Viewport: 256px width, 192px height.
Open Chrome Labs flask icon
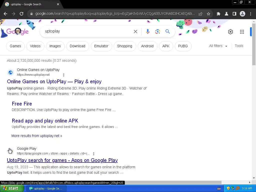(x=226, y=14)
